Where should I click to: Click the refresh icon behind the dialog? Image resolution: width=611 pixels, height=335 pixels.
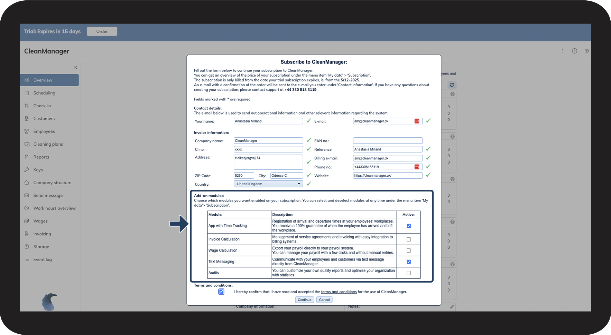(x=452, y=85)
